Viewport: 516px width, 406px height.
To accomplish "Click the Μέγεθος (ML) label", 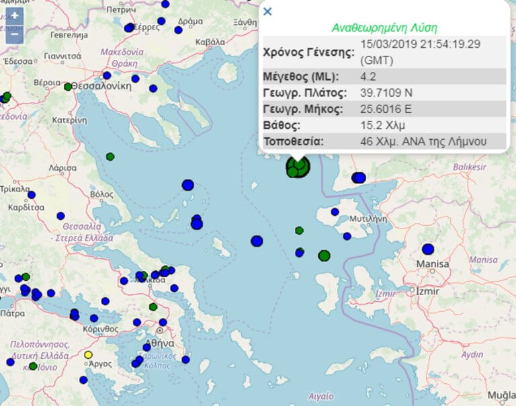I will click(x=301, y=77).
